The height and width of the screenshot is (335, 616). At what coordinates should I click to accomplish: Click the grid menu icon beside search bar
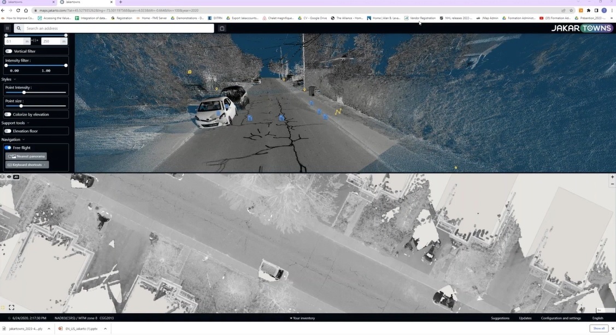point(7,28)
